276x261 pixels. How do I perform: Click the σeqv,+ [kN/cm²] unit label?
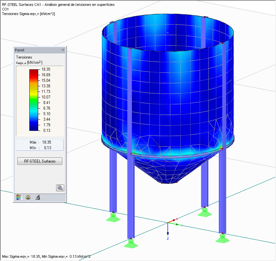(29, 62)
